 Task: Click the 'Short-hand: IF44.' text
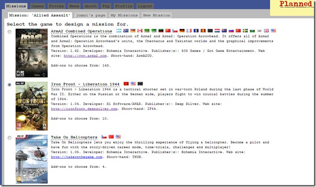(140, 109)
